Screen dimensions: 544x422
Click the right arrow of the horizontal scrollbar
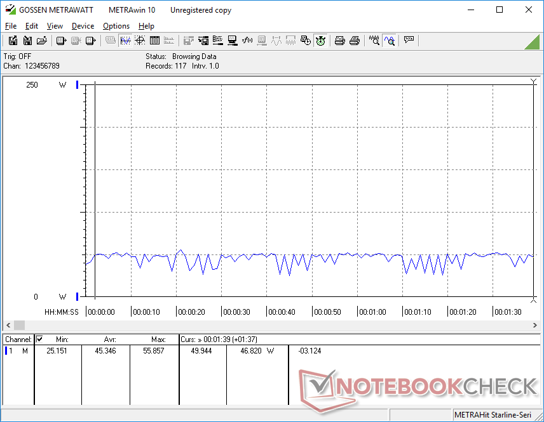[535, 325]
